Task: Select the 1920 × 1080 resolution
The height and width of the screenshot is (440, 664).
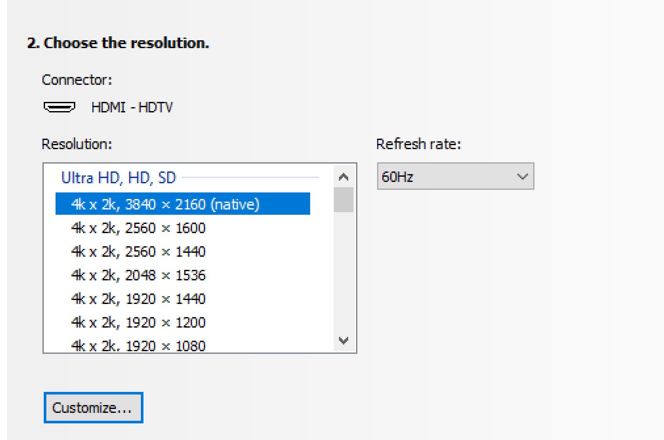Action: (x=138, y=346)
